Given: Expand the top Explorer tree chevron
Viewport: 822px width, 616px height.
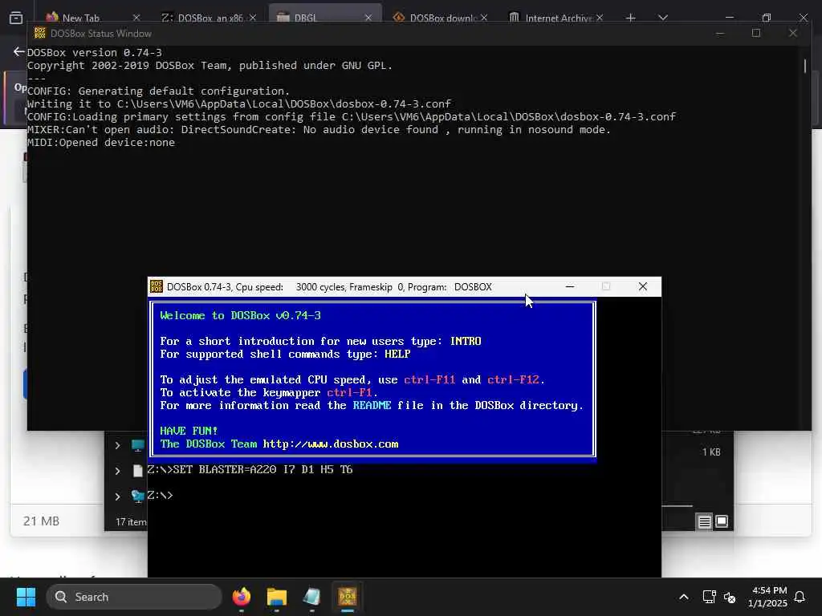Looking at the screenshot, I should coord(117,445).
